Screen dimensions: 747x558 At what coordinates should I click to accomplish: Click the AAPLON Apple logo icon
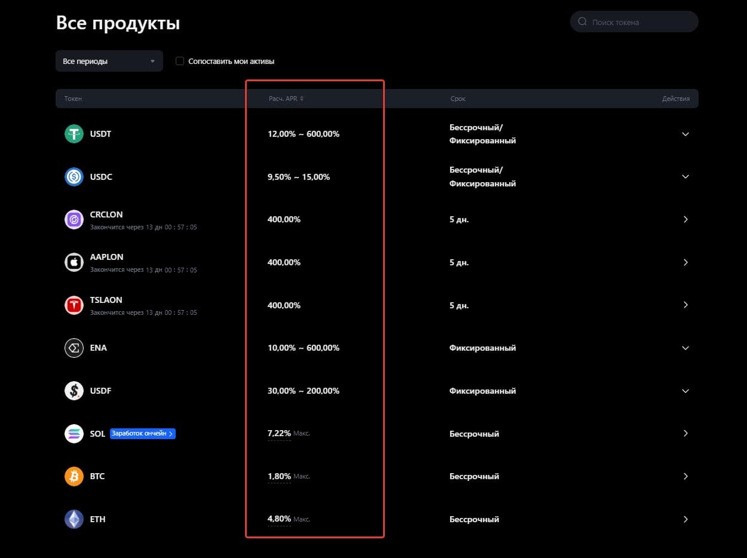74,262
